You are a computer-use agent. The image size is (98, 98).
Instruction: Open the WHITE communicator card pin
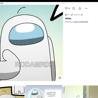tap(44, 92)
